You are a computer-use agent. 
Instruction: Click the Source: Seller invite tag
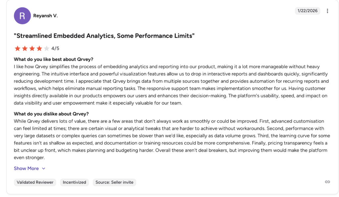click(x=114, y=182)
